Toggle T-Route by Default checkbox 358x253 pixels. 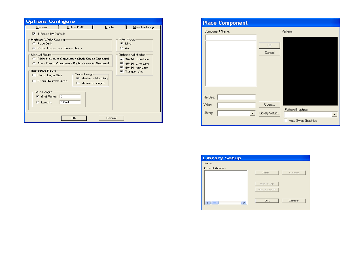[x=34, y=34]
